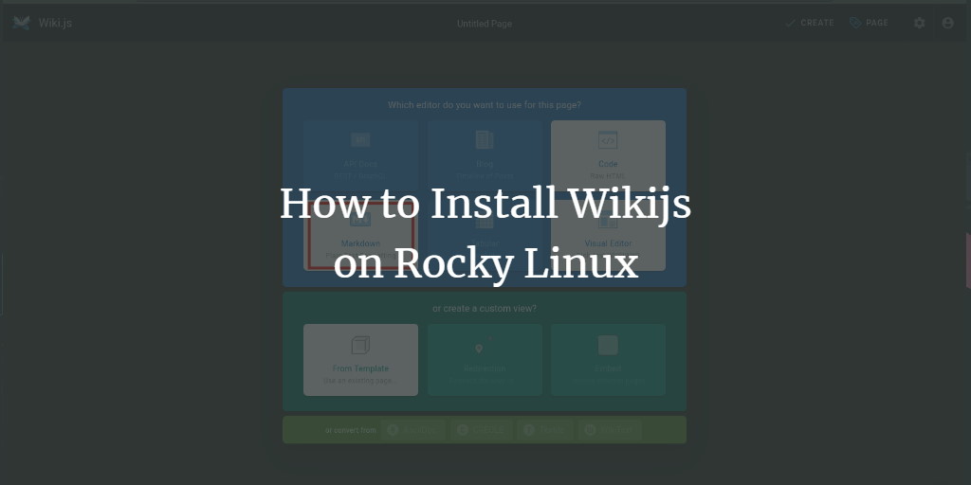
Task: Convert from WikiText
Action: (x=610, y=430)
